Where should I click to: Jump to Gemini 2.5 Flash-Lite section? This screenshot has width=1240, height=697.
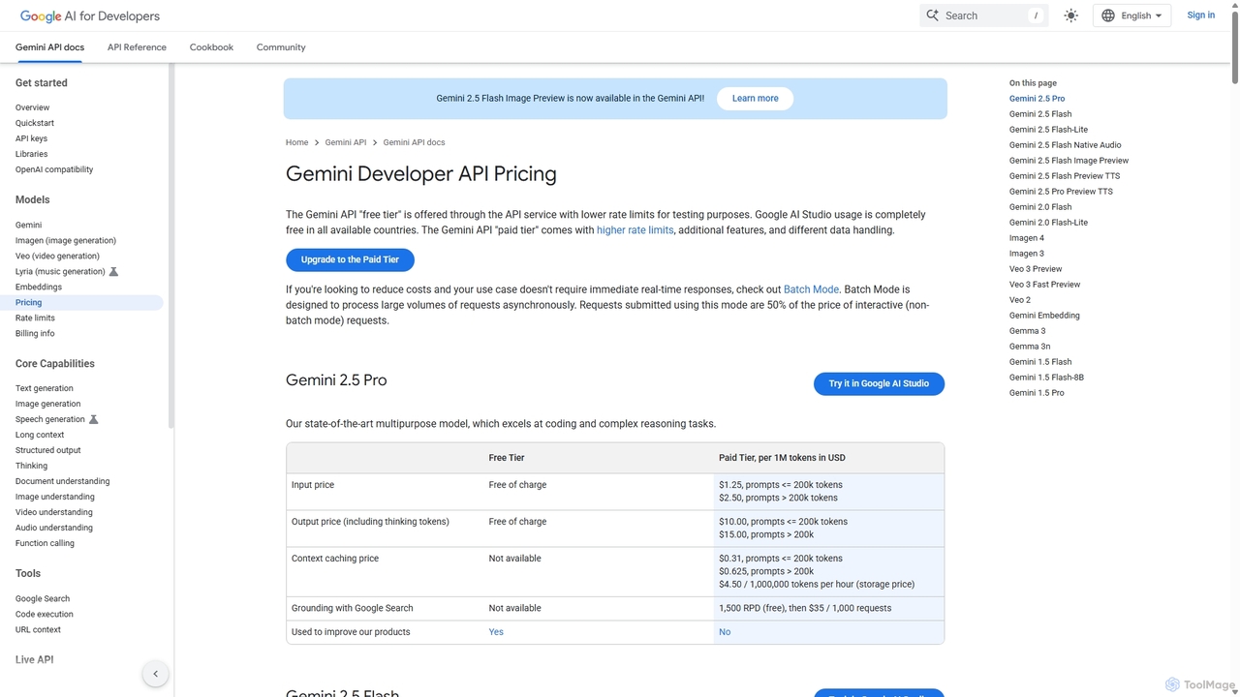[x=1048, y=130]
